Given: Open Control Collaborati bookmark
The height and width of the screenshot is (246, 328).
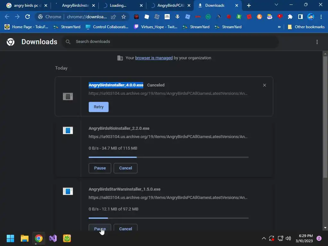Looking at the screenshot, I should 107,27.
